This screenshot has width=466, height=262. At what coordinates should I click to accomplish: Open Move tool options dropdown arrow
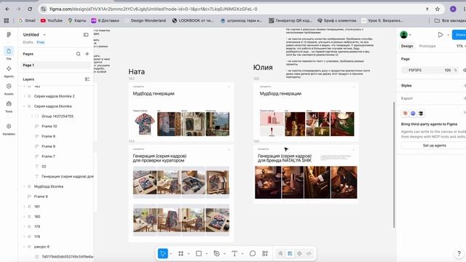click(170, 254)
